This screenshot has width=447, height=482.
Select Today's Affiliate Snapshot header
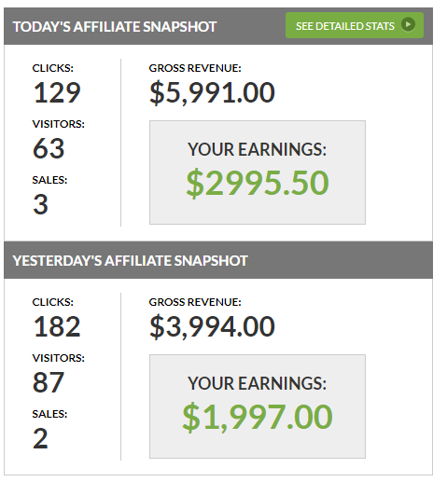[x=115, y=27]
